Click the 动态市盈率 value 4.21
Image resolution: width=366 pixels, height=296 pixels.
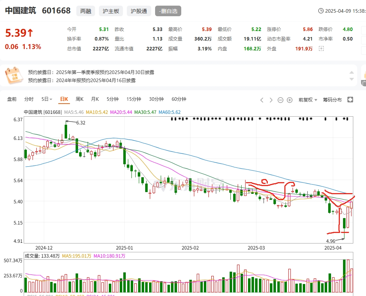coord(308,39)
